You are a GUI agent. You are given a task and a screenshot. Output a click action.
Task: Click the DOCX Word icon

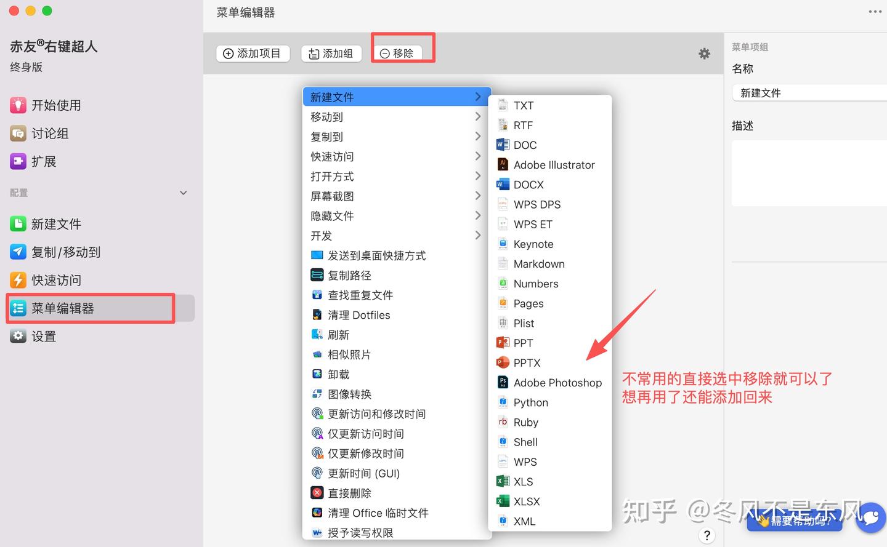[503, 185]
